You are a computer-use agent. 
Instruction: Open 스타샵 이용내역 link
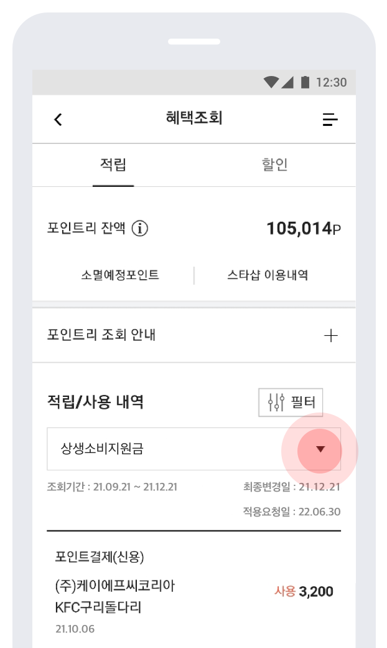pyautogui.click(x=268, y=275)
